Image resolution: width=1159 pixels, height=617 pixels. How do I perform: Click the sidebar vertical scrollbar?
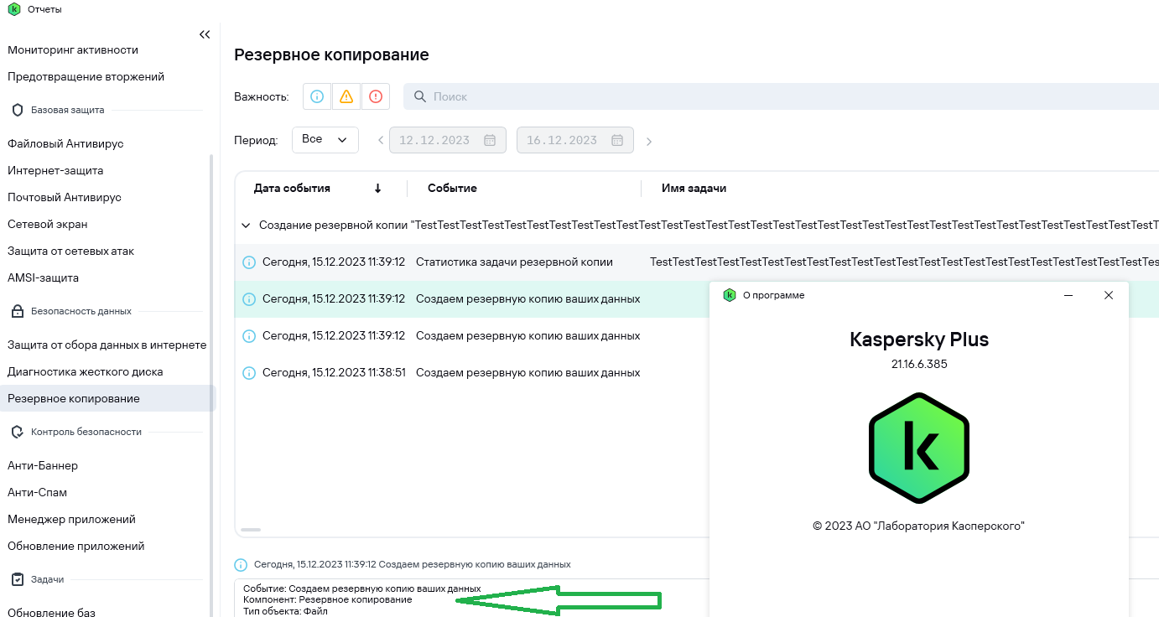tap(211, 386)
